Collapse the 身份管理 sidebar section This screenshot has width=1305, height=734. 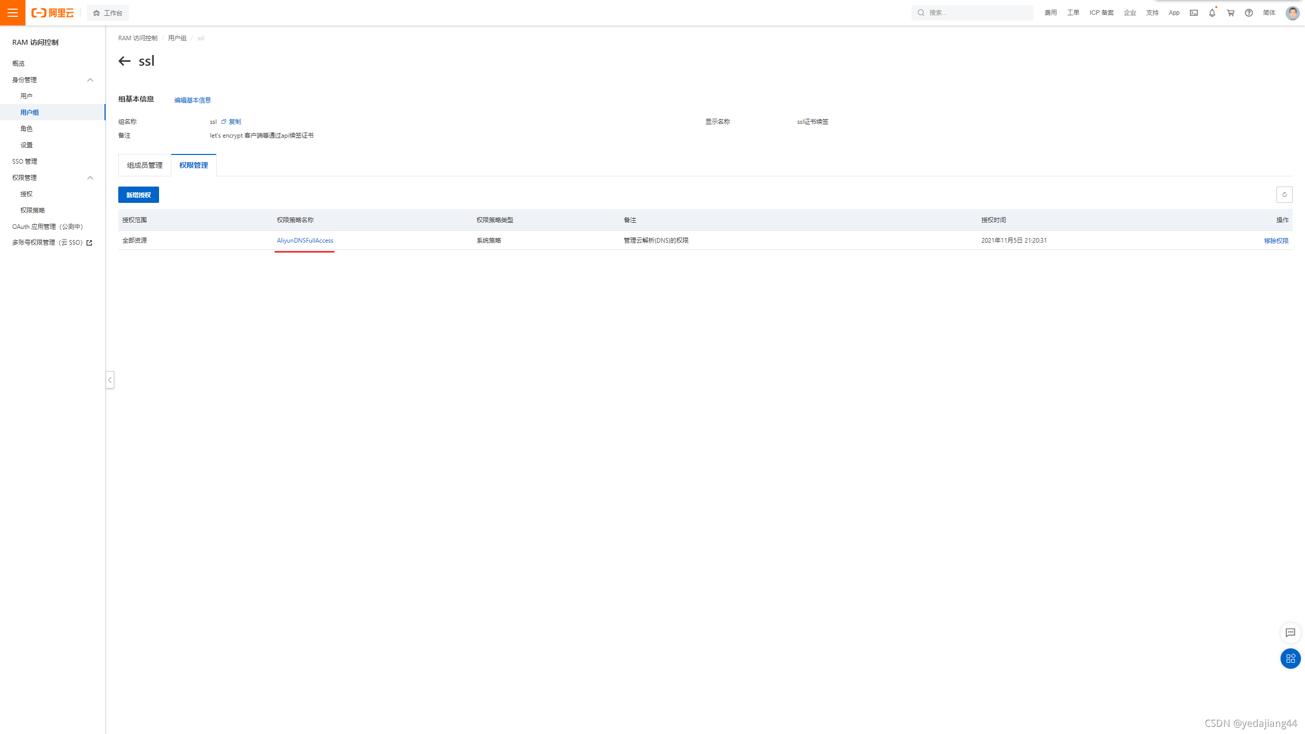tap(90, 80)
